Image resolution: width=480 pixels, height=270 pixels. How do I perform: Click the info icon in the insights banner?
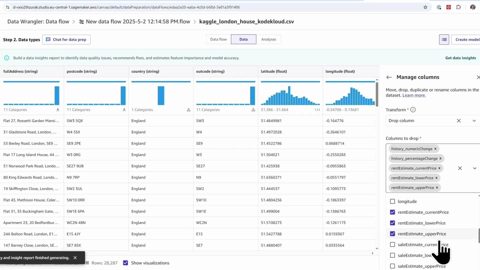[6, 58]
